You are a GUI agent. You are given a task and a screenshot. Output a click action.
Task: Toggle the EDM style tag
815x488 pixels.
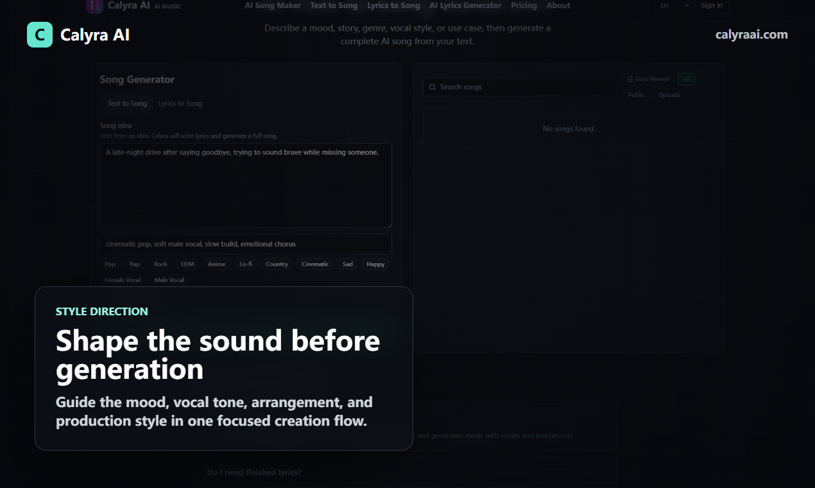[x=187, y=264]
